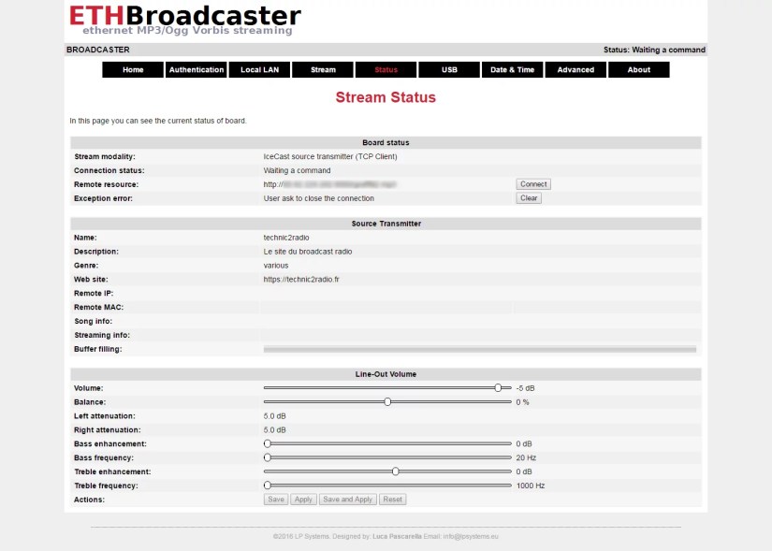Viewport: 772px width, 551px height.
Task: Open the USB tab
Action: click(x=449, y=70)
